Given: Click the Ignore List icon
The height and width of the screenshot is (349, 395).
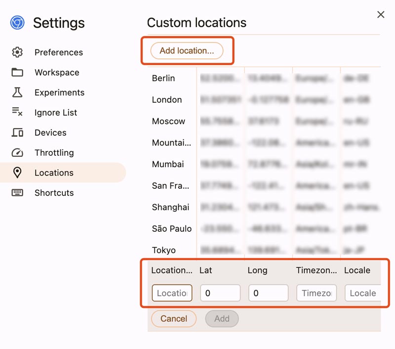Looking at the screenshot, I should click(x=17, y=111).
